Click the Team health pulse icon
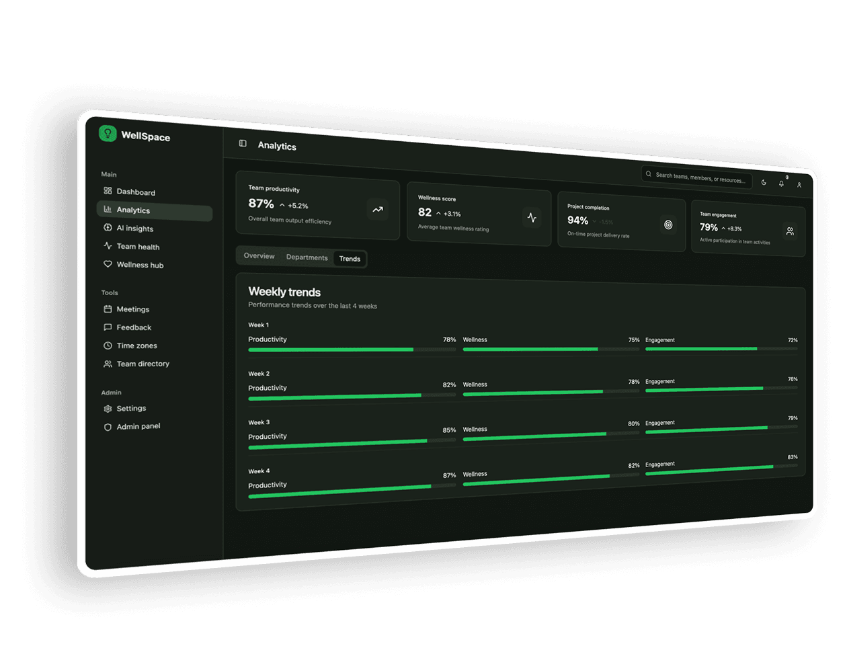Viewport: 847px width, 648px height. (108, 245)
